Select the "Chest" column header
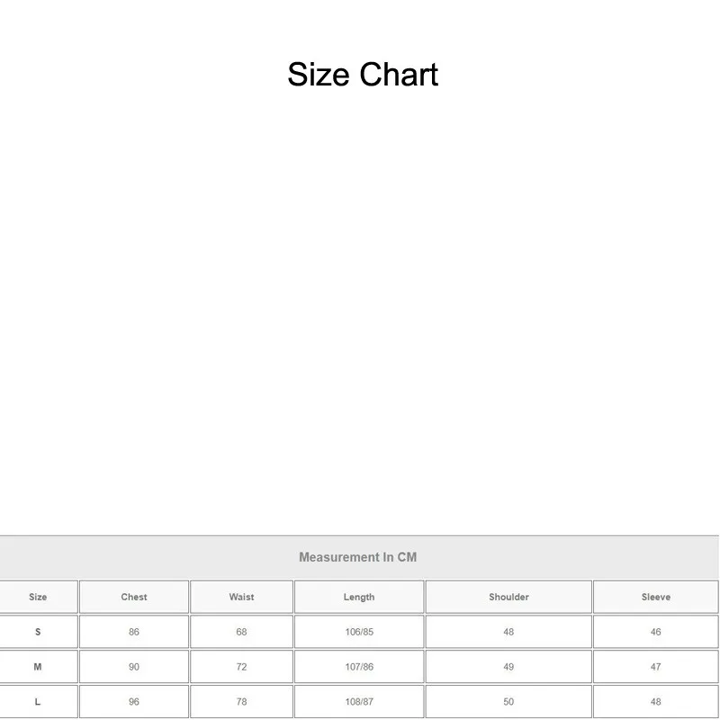The height and width of the screenshot is (720, 720). (x=134, y=597)
